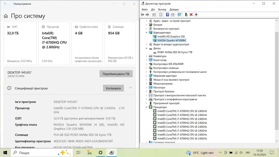Click Forward arrow in Device Manager toolbar
Viewport: 279px width, 157px height.
click(x=147, y=15)
